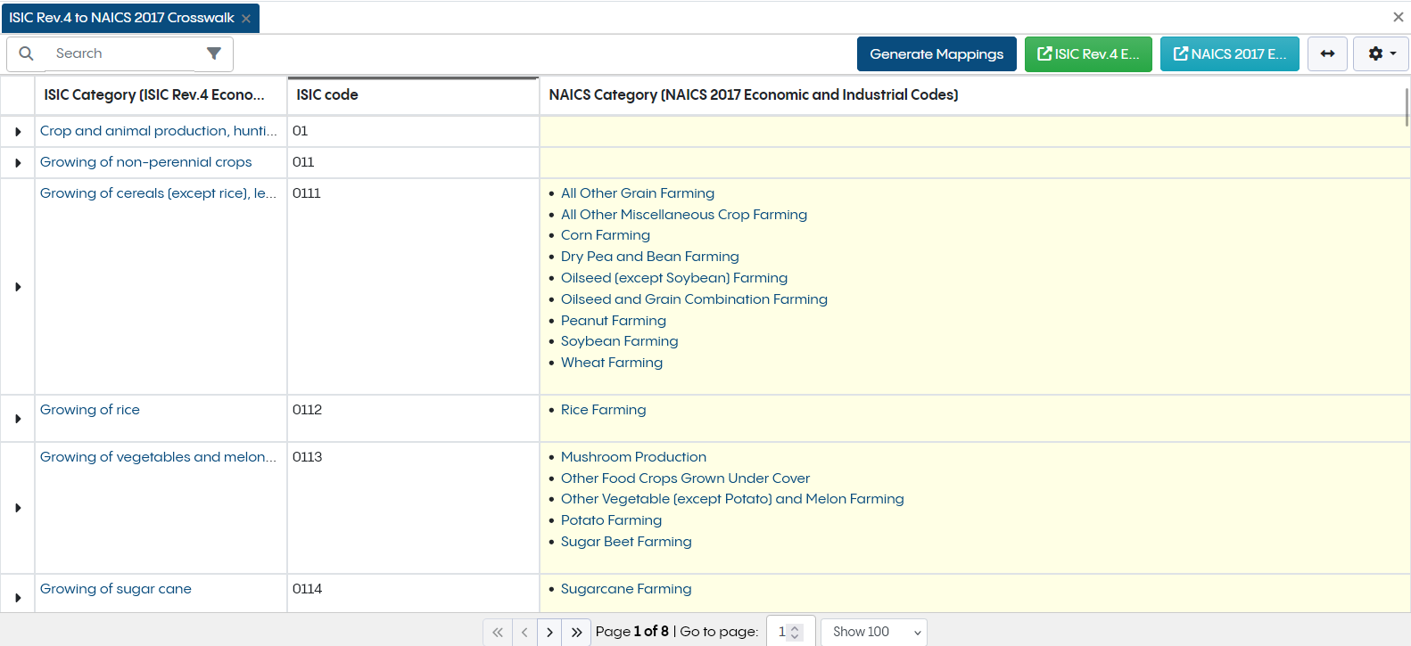This screenshot has width=1411, height=646.
Task: Click the Go to page number stepper
Action: click(x=791, y=632)
